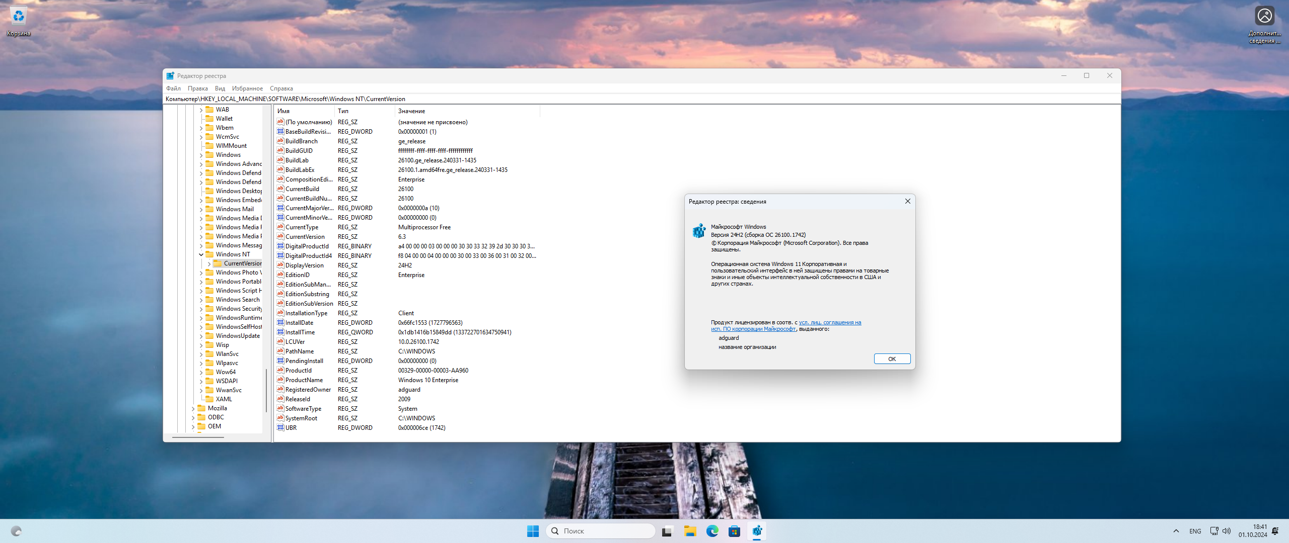
Task: Click the Windows Start button
Action: coord(533,531)
